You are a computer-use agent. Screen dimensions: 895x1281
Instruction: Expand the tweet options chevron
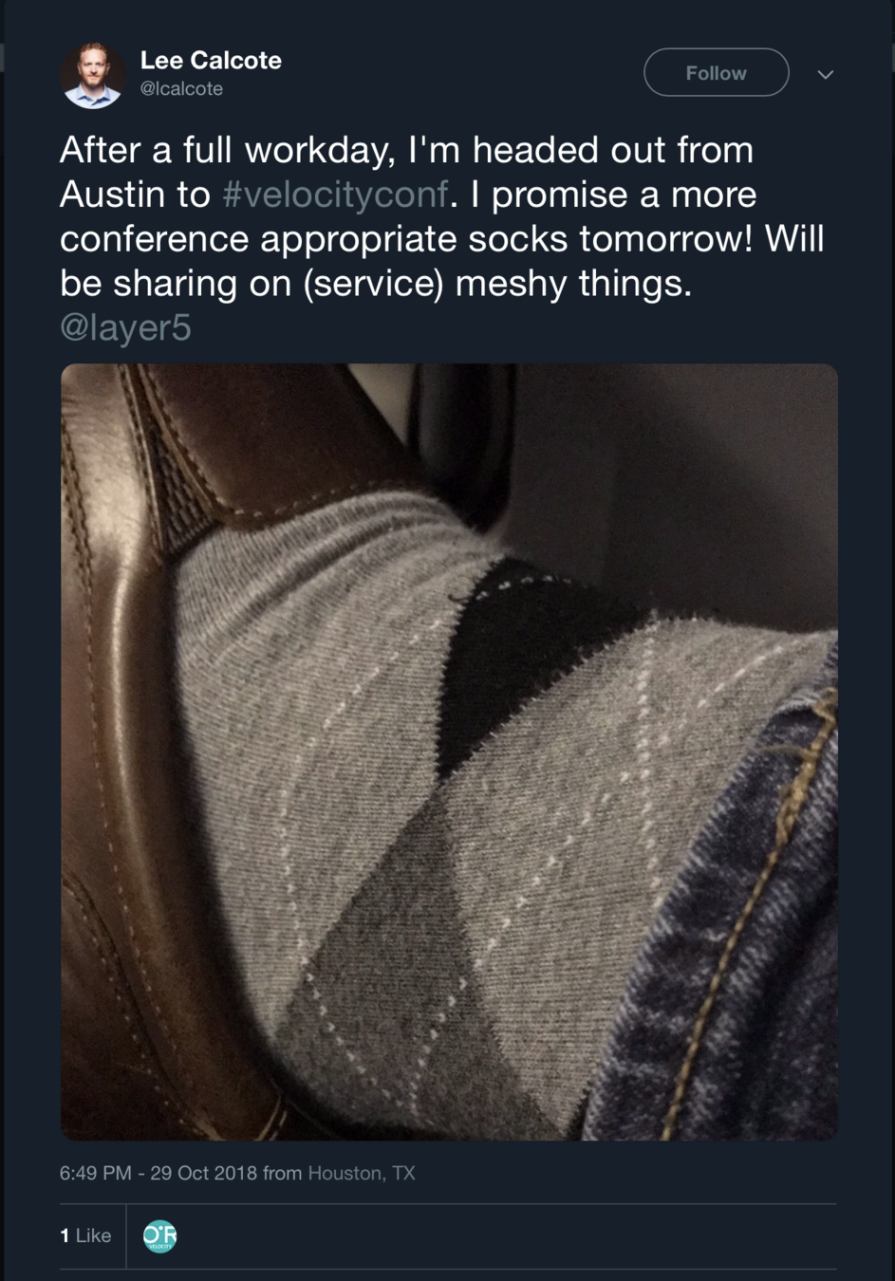(825, 74)
